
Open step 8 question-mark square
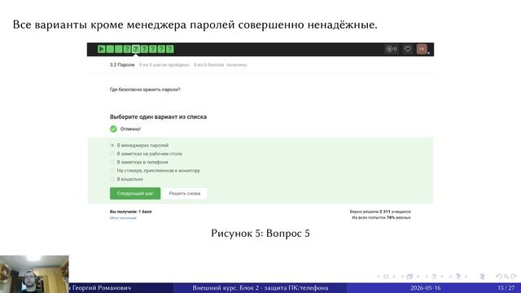pyautogui.click(x=161, y=49)
